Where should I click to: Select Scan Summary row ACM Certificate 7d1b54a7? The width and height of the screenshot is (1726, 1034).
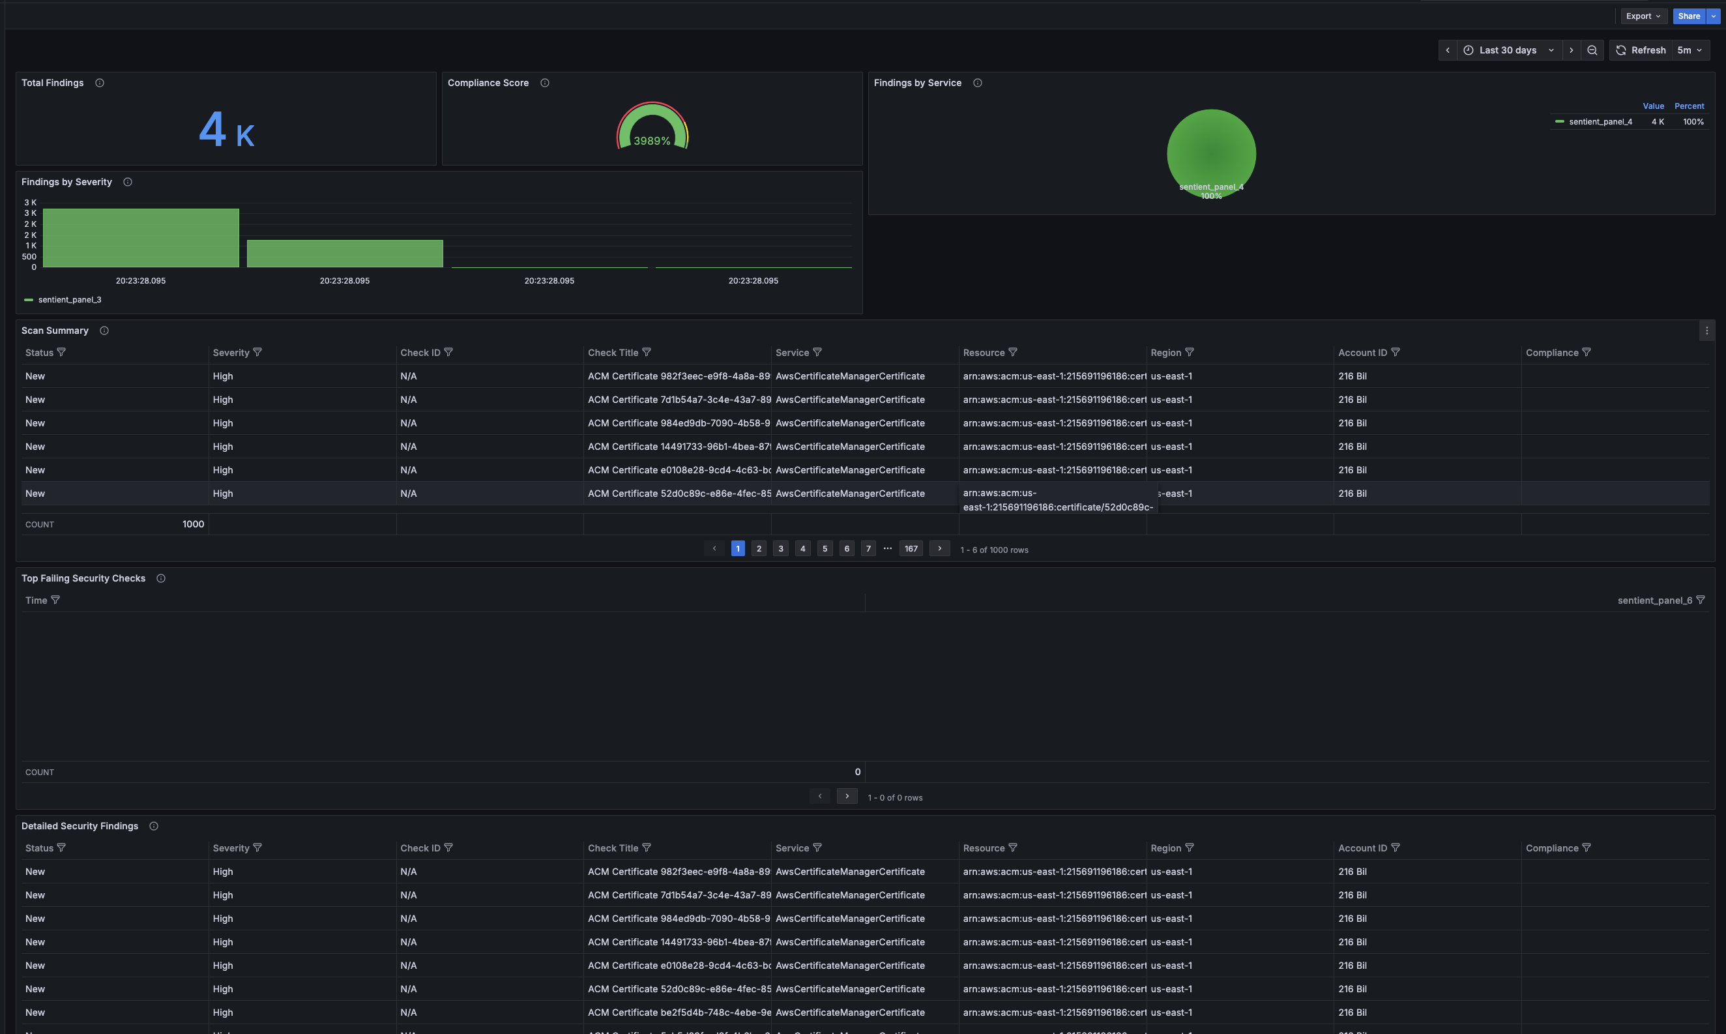(865, 399)
